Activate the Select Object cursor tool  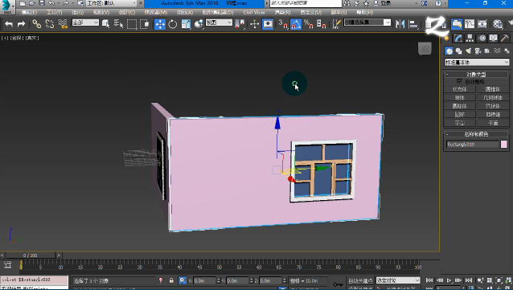[x=105, y=24]
